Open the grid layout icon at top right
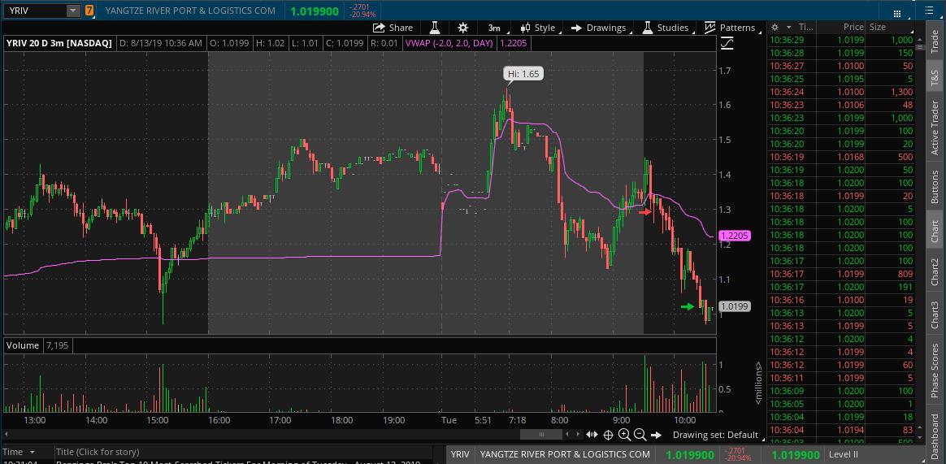The image size is (946, 464). tap(897, 13)
